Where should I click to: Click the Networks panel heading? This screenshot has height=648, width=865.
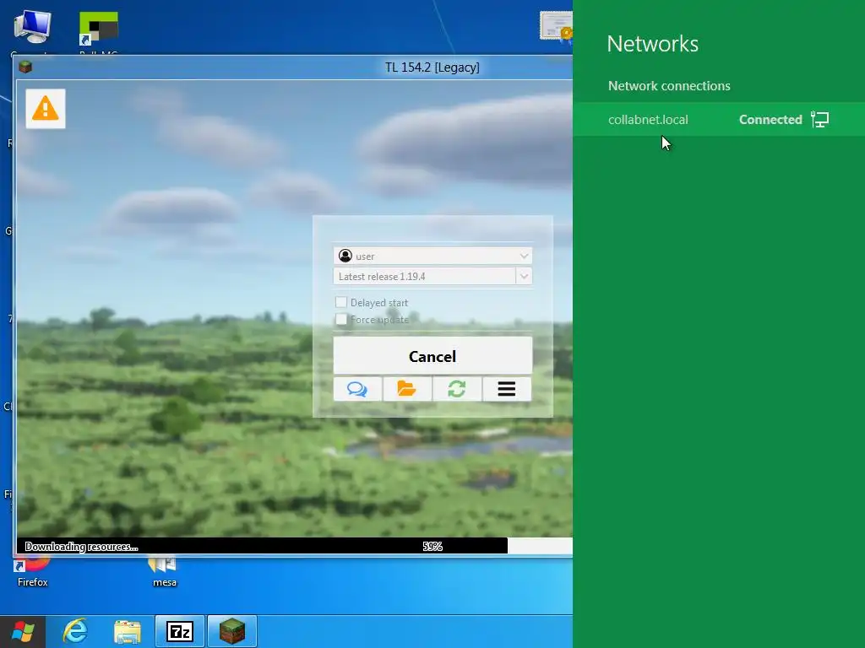tap(653, 44)
